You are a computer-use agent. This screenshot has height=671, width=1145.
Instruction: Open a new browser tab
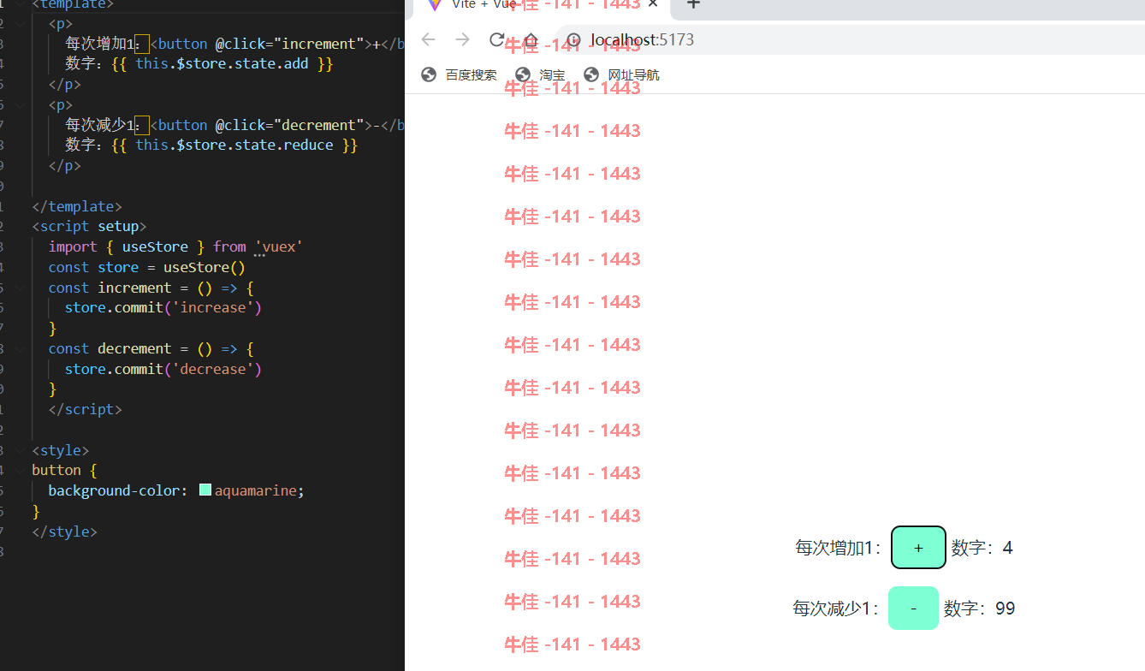pos(693,4)
